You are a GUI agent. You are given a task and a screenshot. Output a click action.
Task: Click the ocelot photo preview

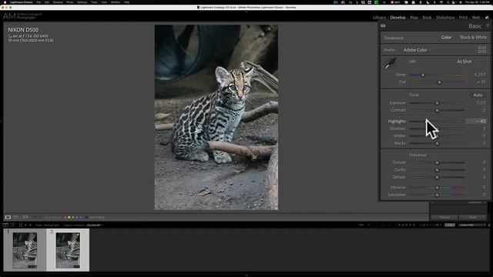point(216,117)
